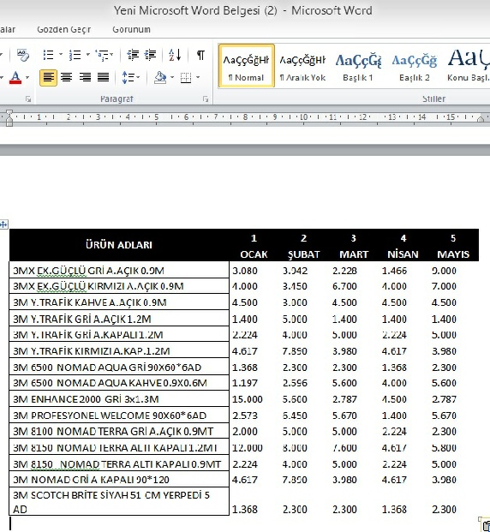
Task: Apply the Başlık 1 style
Action: 358,66
